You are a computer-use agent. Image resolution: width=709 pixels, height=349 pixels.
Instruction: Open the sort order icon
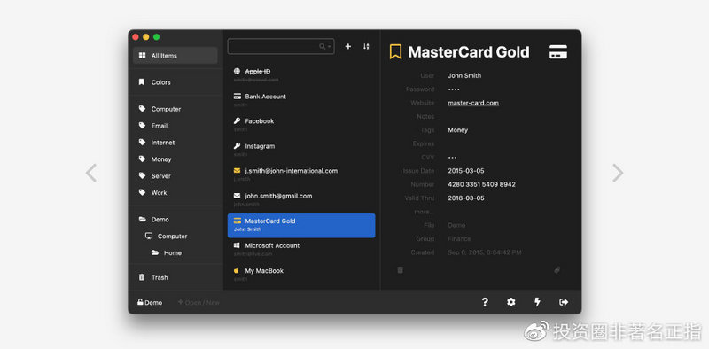366,46
